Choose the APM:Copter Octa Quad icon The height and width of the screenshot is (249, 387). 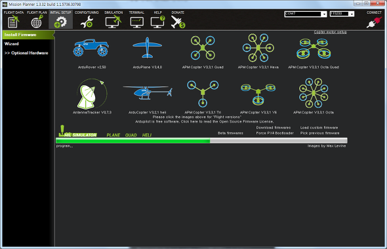click(314, 48)
